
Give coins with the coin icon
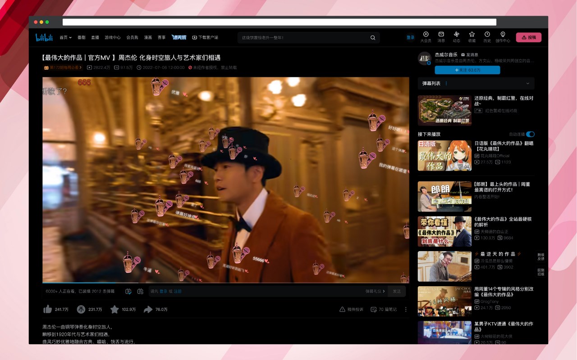pyautogui.click(x=81, y=309)
